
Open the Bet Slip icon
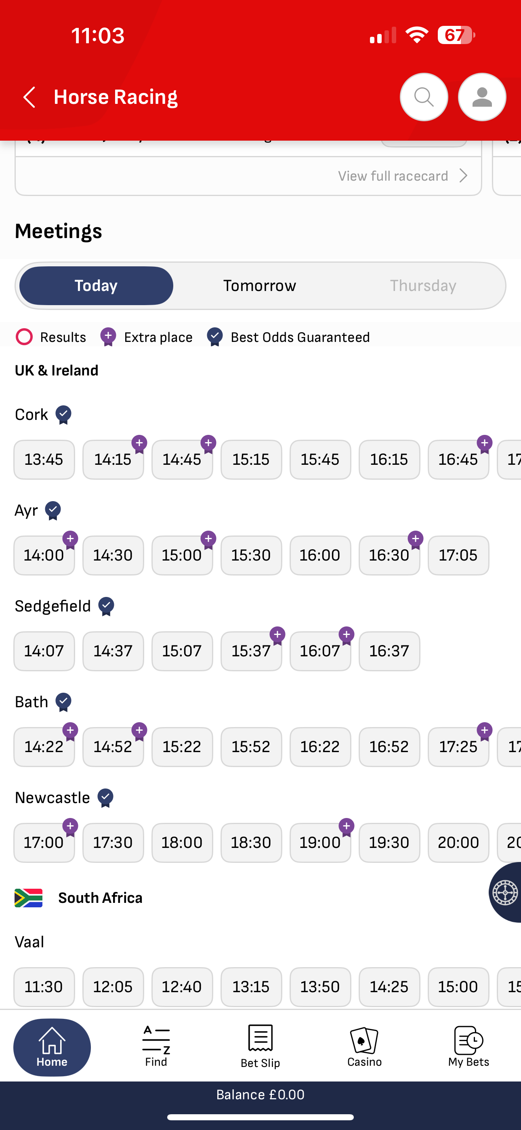(260, 1046)
